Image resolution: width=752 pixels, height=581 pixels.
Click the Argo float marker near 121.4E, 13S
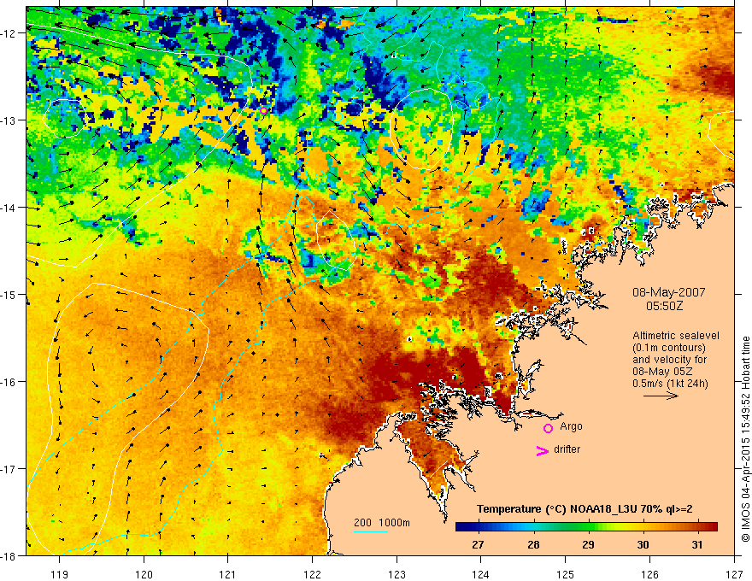tap(263, 111)
